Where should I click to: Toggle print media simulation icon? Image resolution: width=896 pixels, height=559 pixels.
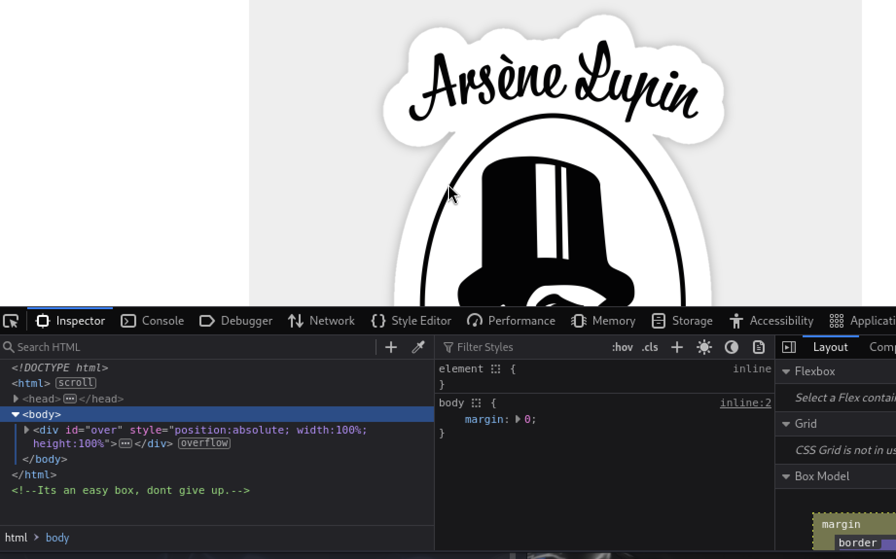click(x=758, y=347)
